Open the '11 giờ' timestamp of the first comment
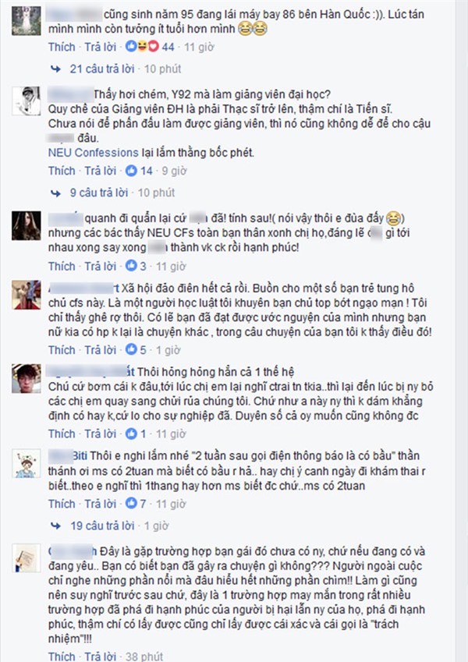This screenshot has height=662, width=468. (x=199, y=47)
